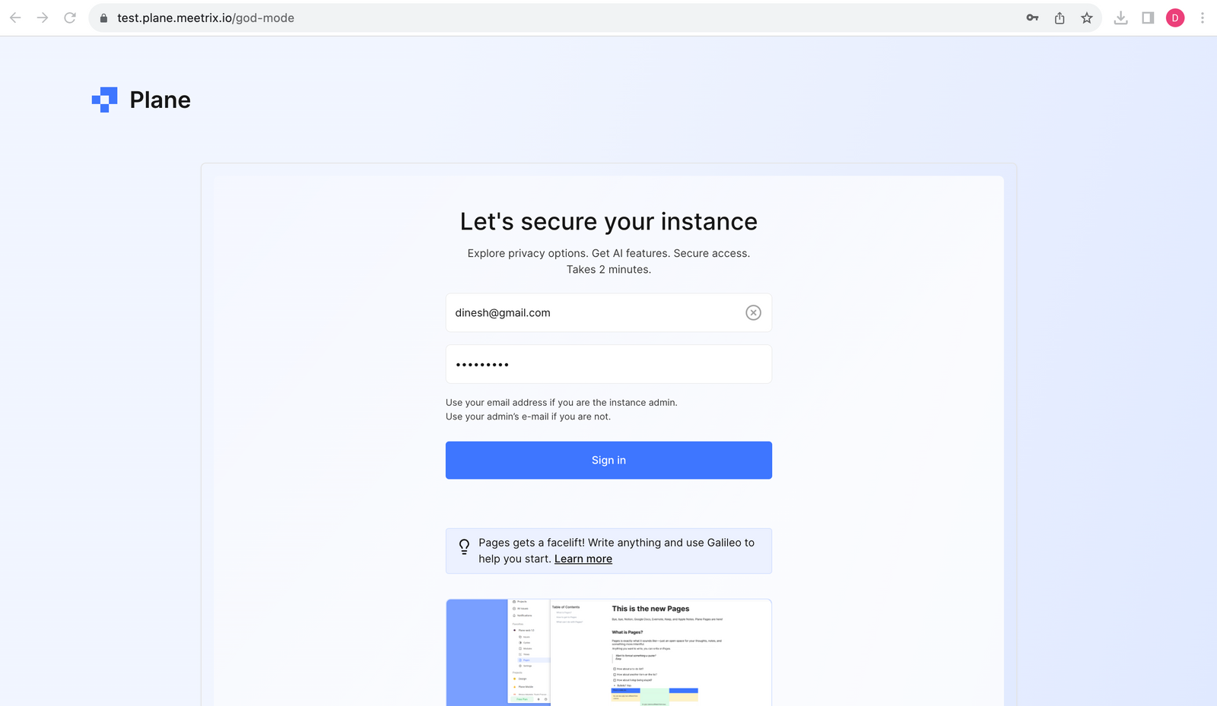Toggle the browser side panel

click(1148, 18)
